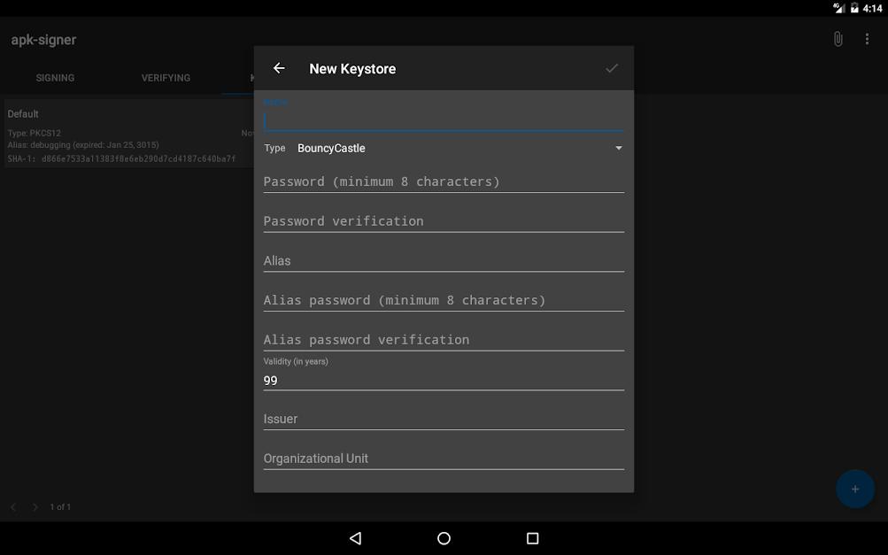Focus the Password (minimum 8 characters) field
Image resolution: width=888 pixels, height=555 pixels.
click(443, 181)
